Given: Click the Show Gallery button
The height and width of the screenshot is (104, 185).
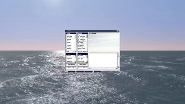Looking at the screenshot, I should [82, 65].
